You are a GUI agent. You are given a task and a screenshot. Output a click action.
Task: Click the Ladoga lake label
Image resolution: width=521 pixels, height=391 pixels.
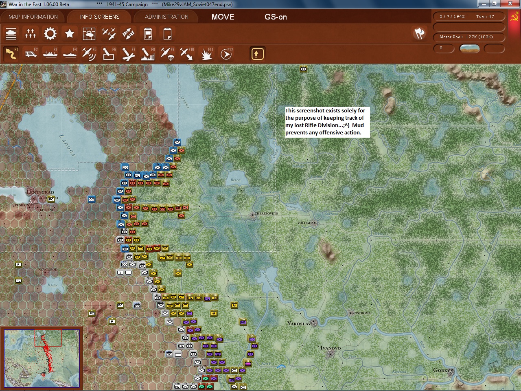coord(67,145)
